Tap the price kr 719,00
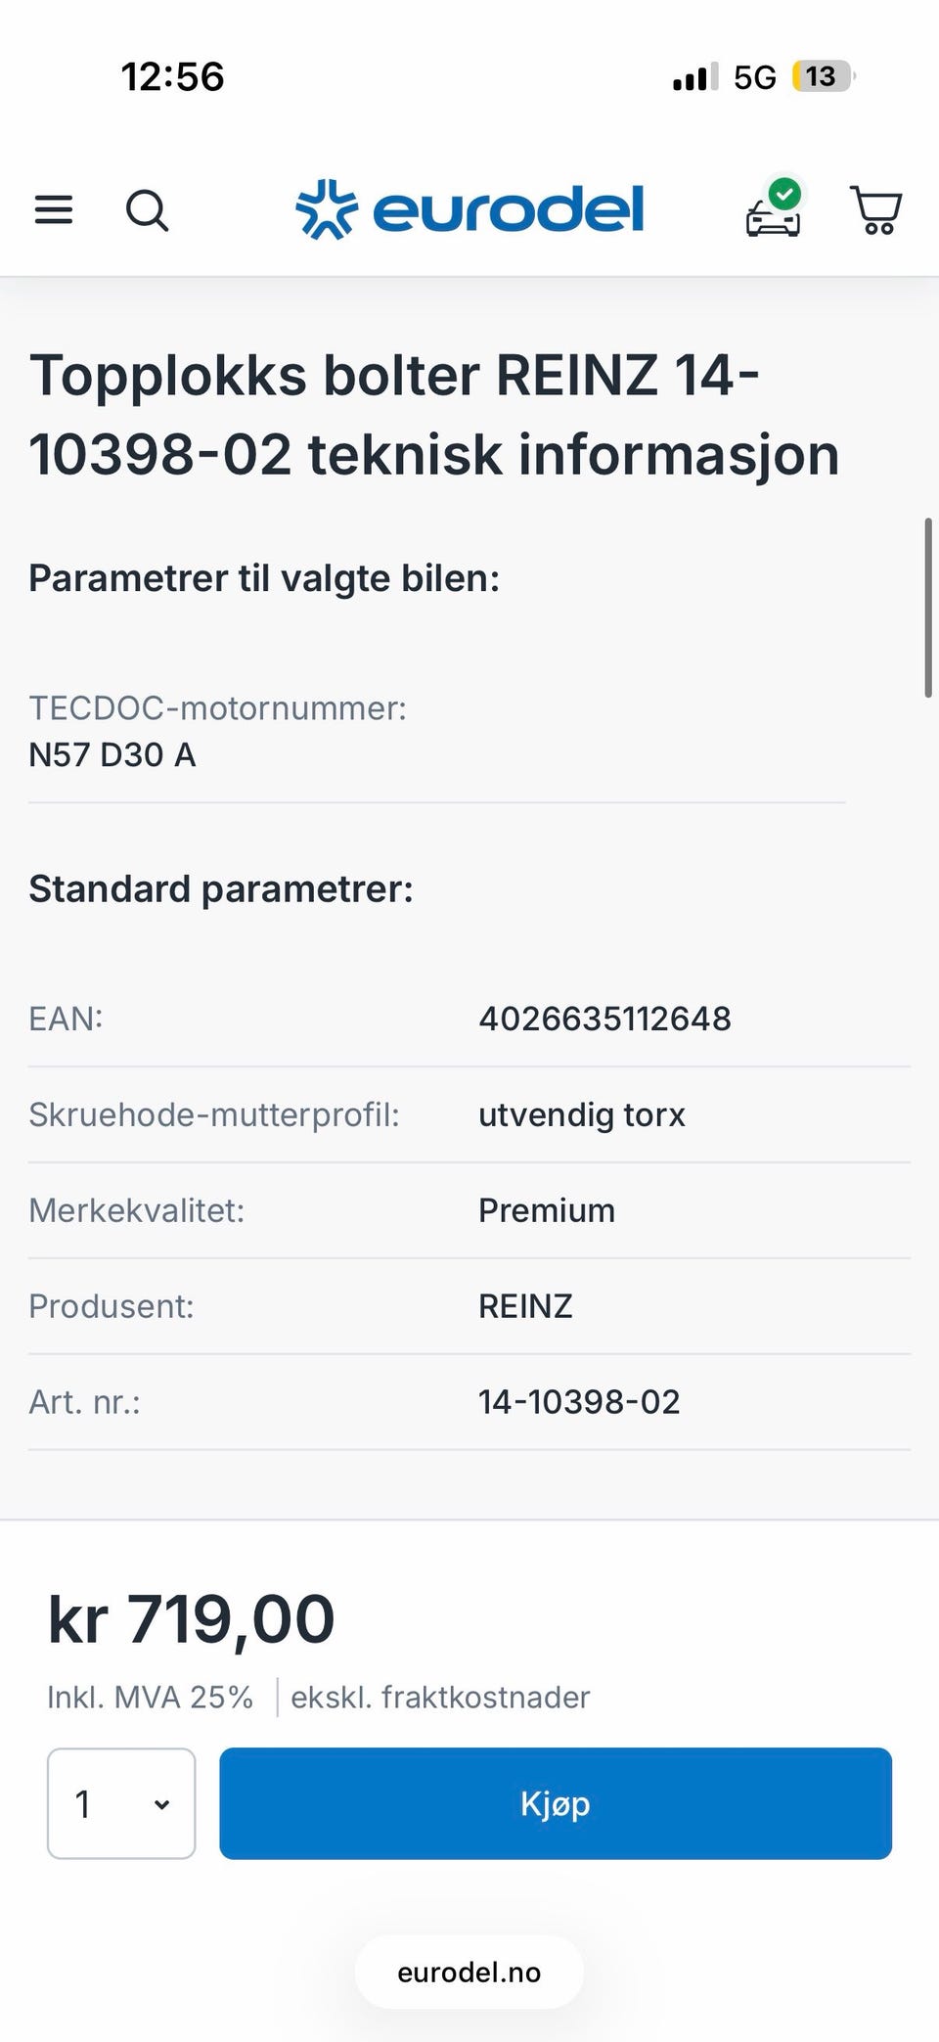Image resolution: width=939 pixels, height=2042 pixels. pyautogui.click(x=192, y=1619)
